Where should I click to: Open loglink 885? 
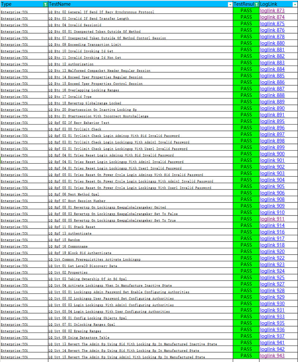[272, 76]
